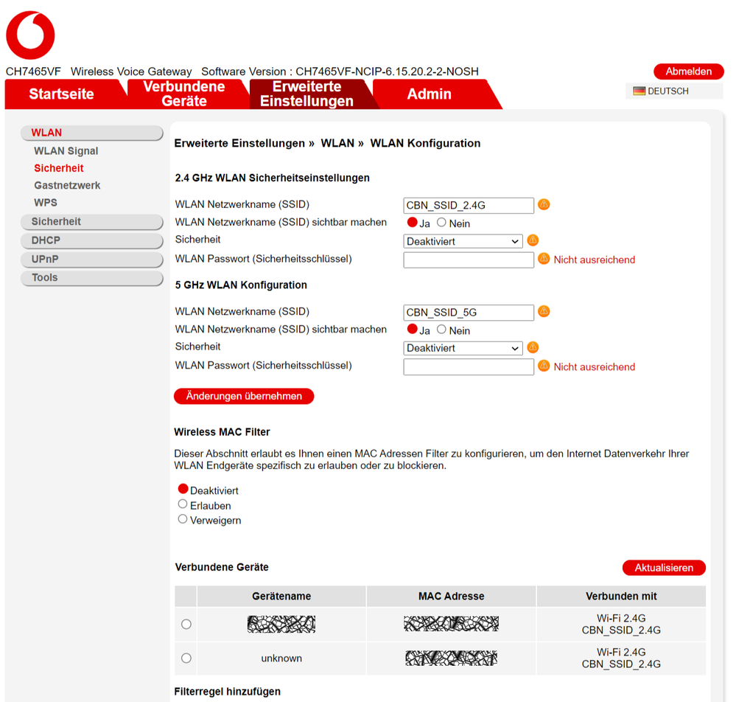Click warning icon next to 5 GHz SSID field

(x=544, y=311)
